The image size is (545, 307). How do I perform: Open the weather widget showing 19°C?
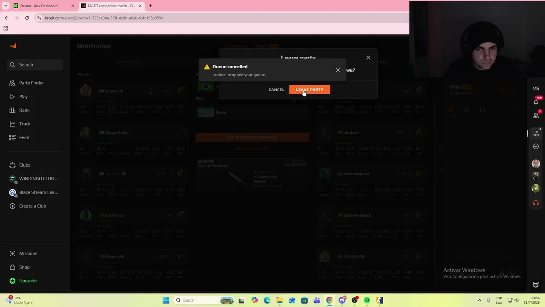pyautogui.click(x=19, y=300)
